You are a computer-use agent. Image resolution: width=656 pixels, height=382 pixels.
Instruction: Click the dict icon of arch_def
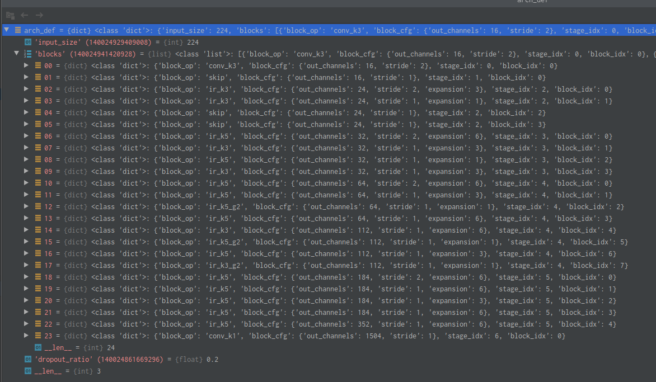pyautogui.click(x=17, y=30)
